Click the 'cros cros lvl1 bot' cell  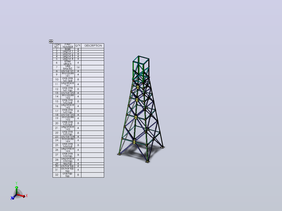pos(67,80)
